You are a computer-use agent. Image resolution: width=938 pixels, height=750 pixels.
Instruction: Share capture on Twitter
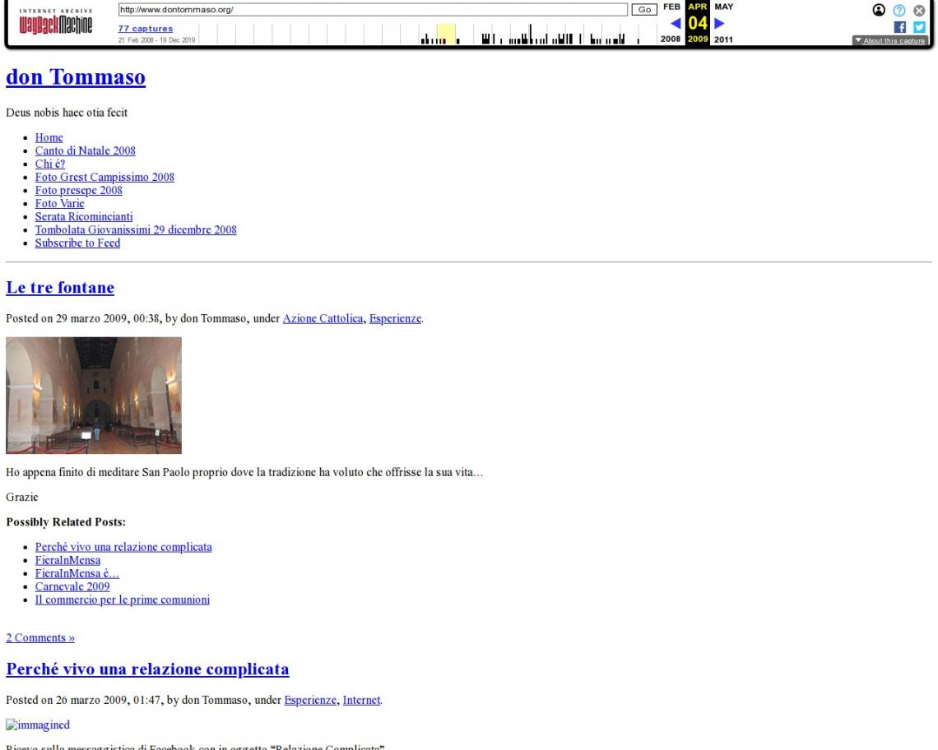click(919, 27)
